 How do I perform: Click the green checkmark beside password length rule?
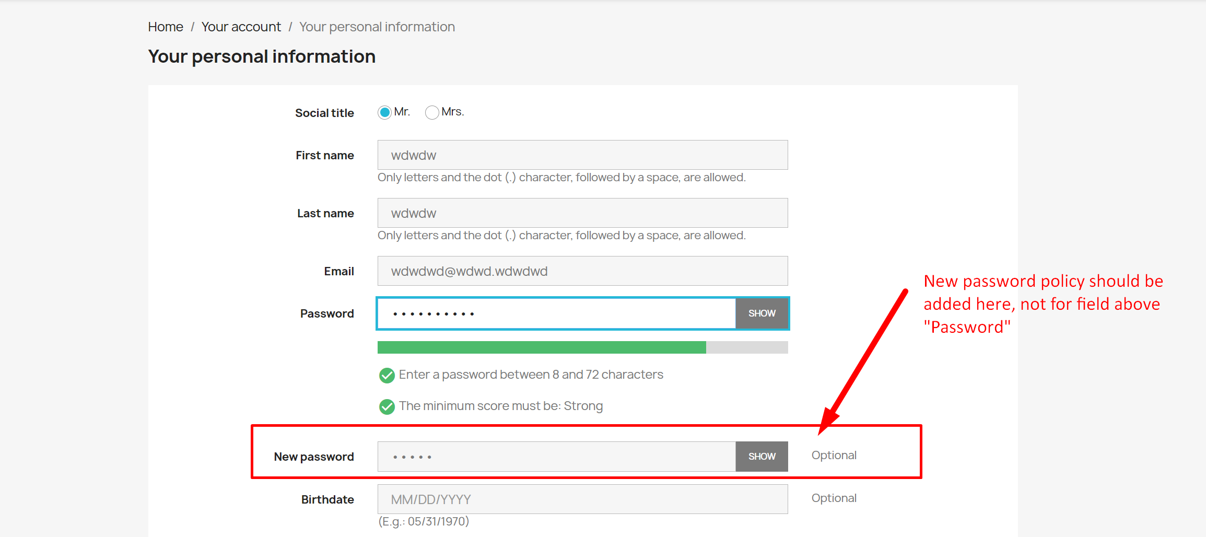click(387, 375)
